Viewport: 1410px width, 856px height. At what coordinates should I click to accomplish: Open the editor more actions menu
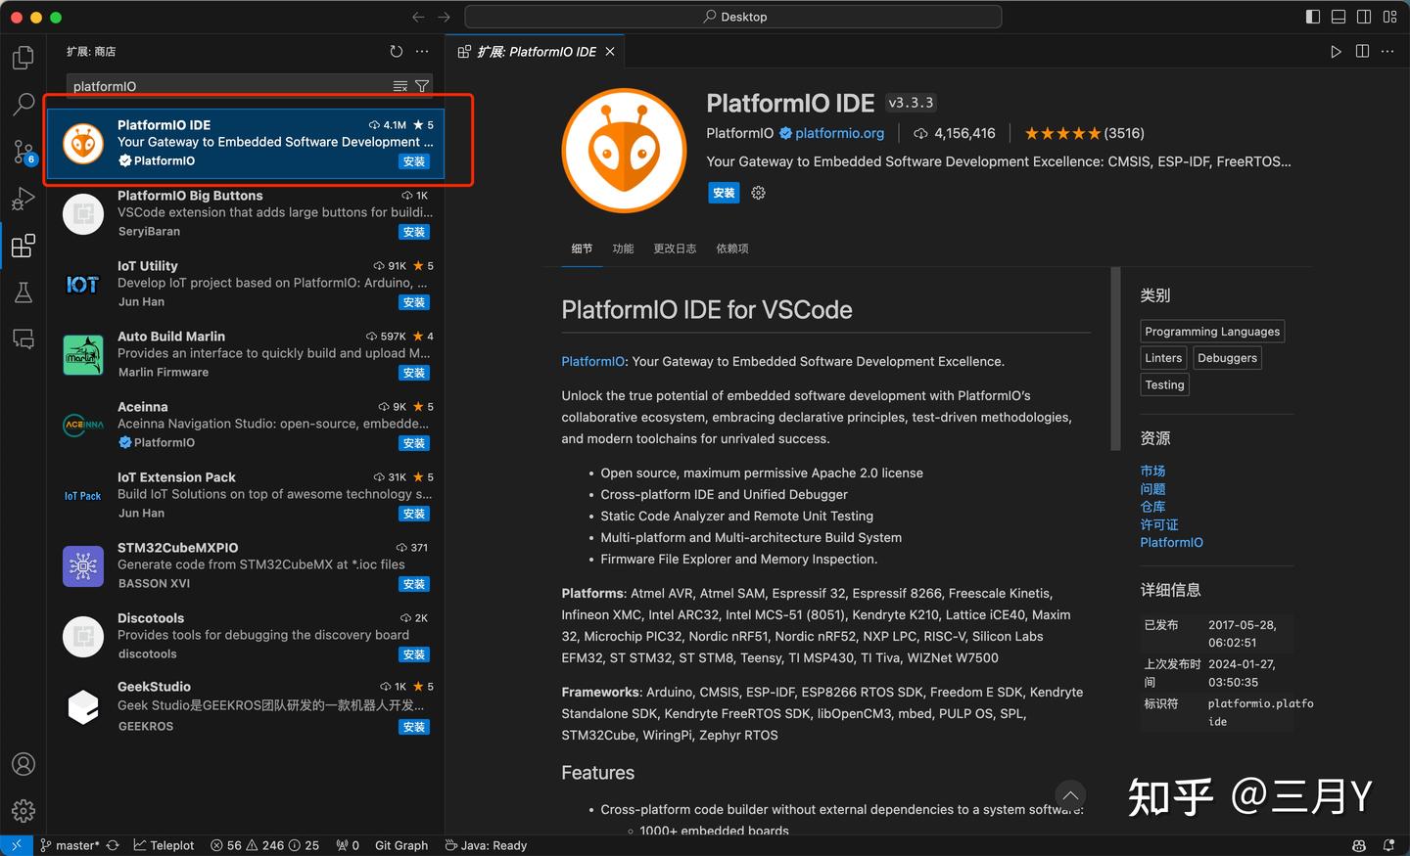point(1387,51)
